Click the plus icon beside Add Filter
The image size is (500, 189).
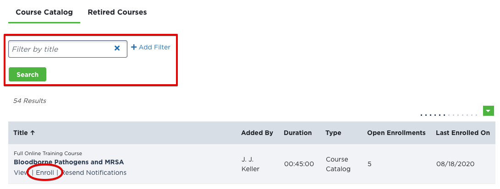pos(134,47)
